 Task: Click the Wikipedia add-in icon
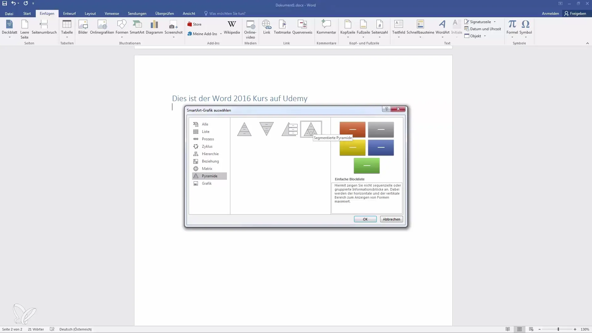232,27
